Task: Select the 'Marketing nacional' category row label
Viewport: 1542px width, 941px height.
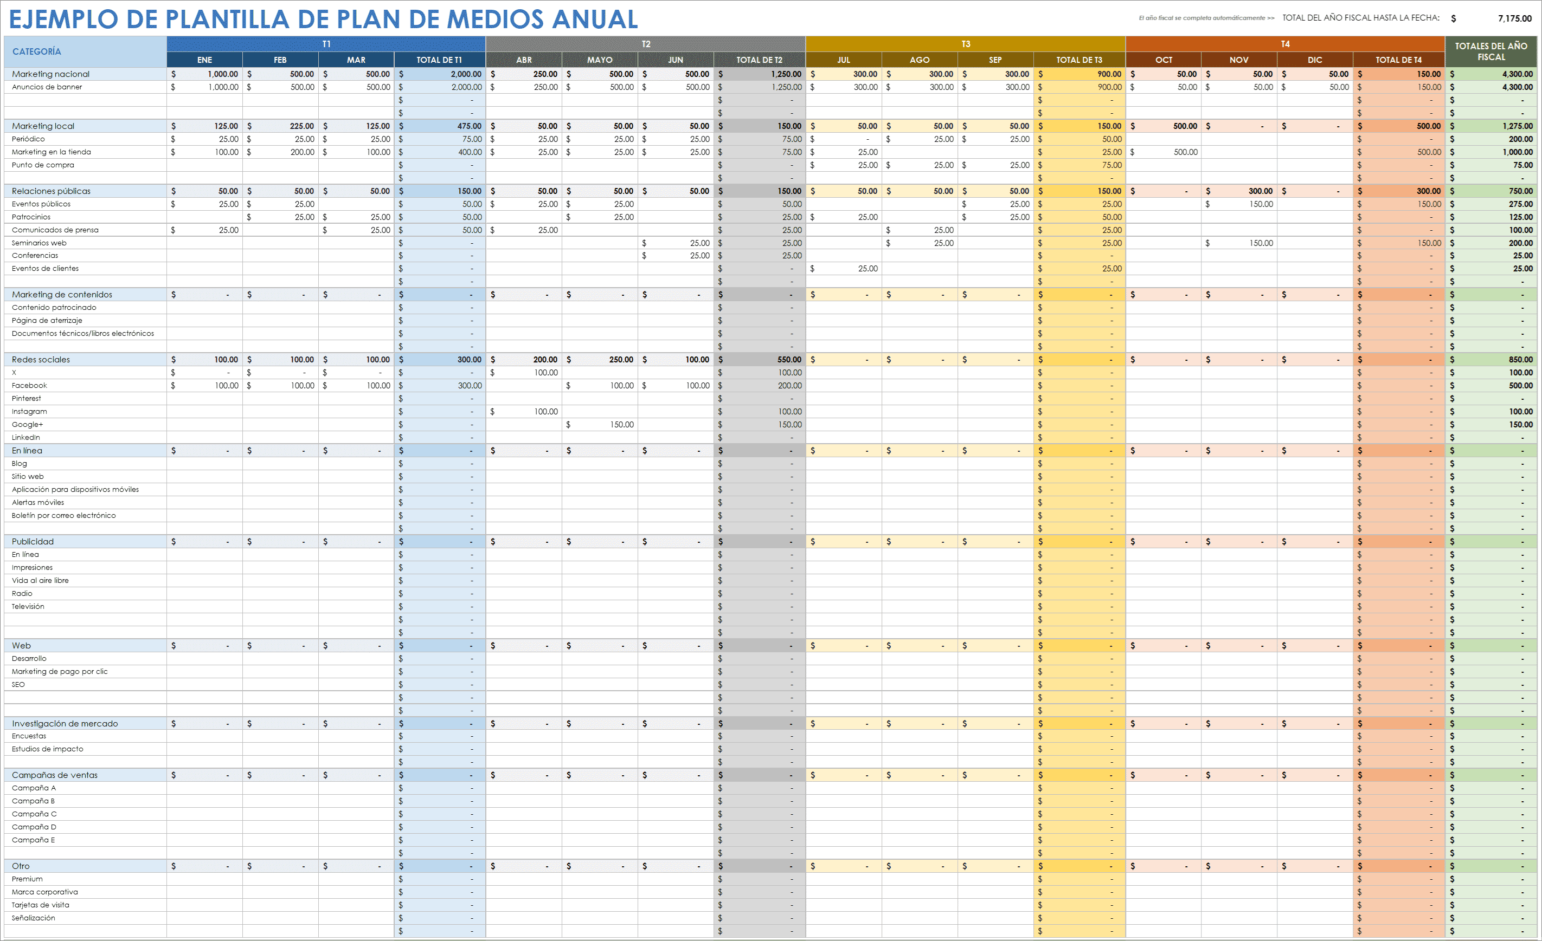Action: click(50, 74)
